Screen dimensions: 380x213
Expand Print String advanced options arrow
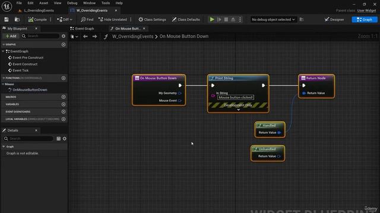238,109
